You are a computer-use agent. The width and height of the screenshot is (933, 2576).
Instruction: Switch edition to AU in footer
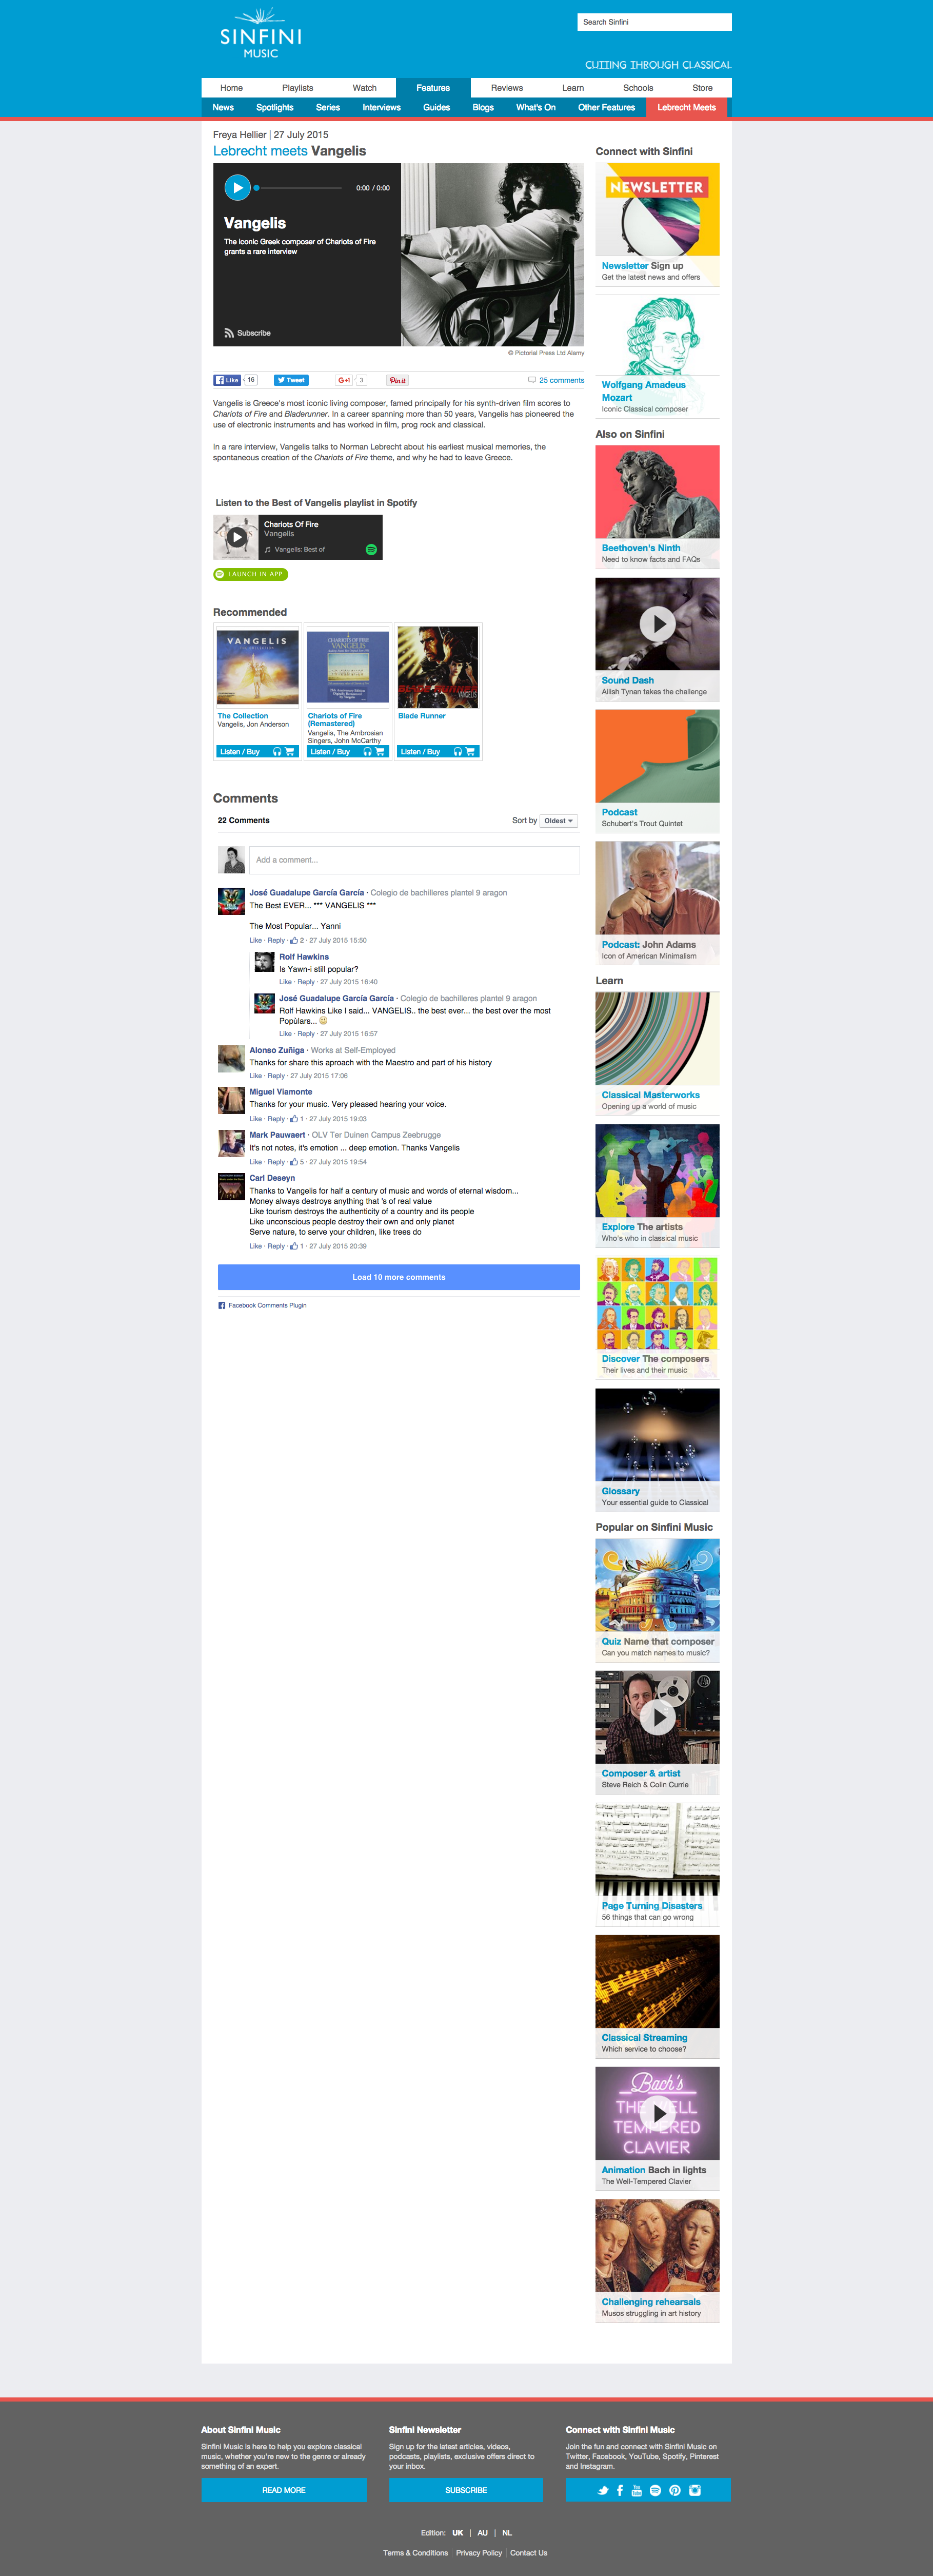point(482,2533)
